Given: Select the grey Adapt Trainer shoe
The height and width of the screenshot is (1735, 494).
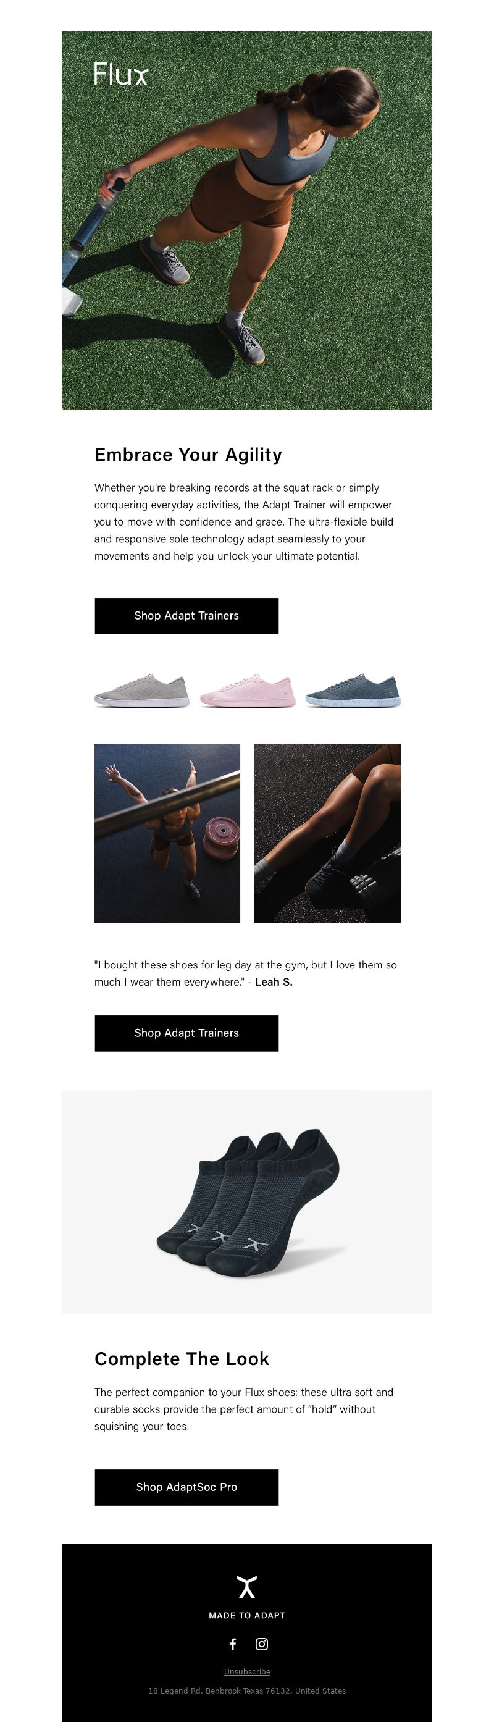Looking at the screenshot, I should pos(141,689).
